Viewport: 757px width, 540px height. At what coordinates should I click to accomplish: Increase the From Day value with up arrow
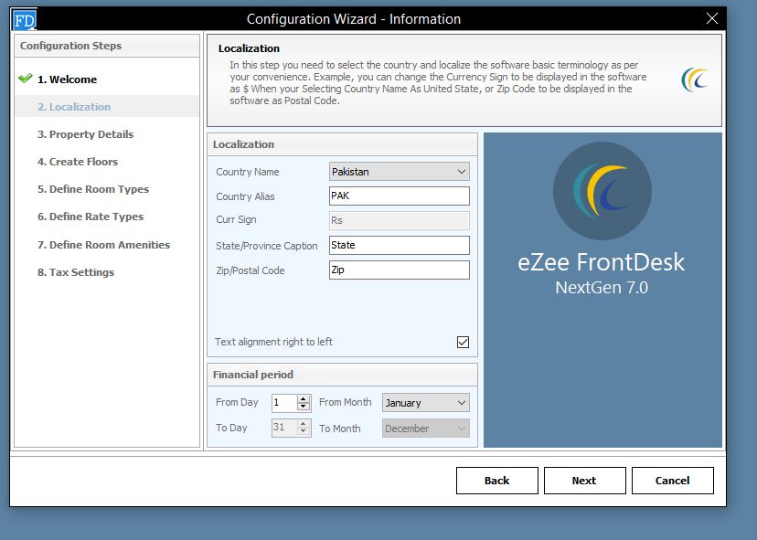304,399
